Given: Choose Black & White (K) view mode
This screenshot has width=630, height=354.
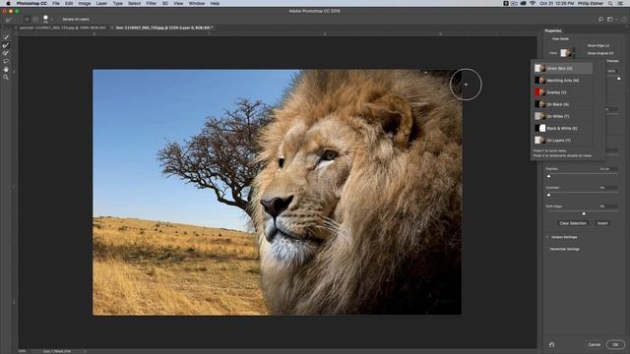Looking at the screenshot, I should point(563,128).
